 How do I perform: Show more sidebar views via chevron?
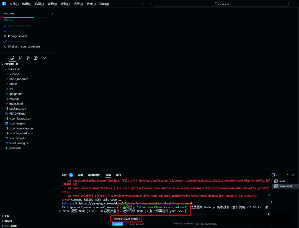pyautogui.click(x=44, y=58)
